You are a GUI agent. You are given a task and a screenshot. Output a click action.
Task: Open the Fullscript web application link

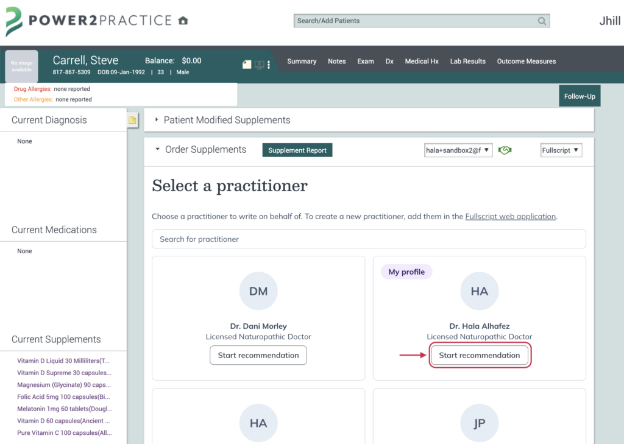(x=510, y=216)
